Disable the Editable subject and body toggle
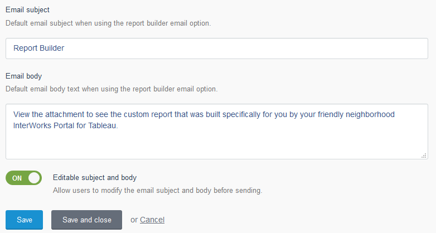 point(23,178)
